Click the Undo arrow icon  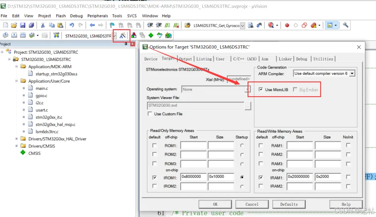tap(72, 25)
